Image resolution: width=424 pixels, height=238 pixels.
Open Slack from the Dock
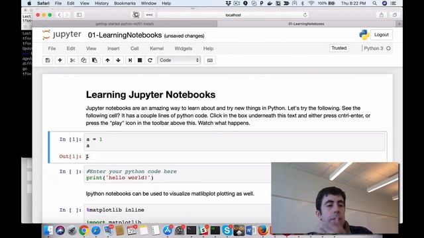[203, 231]
